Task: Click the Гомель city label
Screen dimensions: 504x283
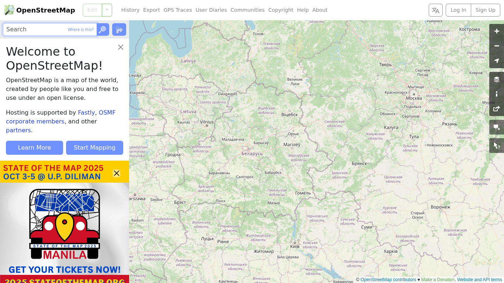Action: tap(303, 193)
